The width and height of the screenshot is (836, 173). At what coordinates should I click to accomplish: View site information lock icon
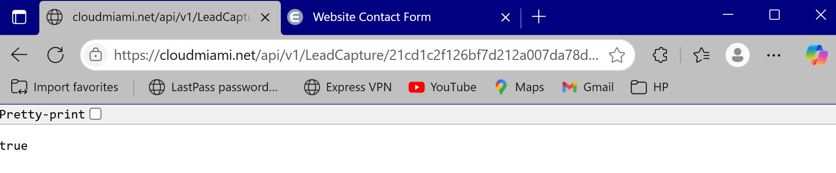[96, 55]
